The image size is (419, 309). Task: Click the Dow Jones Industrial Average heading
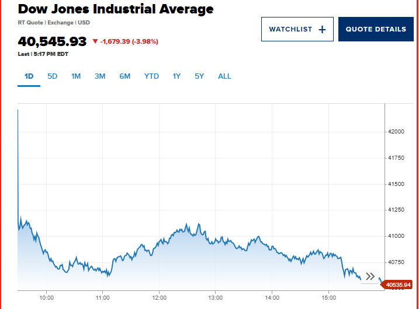click(x=116, y=9)
